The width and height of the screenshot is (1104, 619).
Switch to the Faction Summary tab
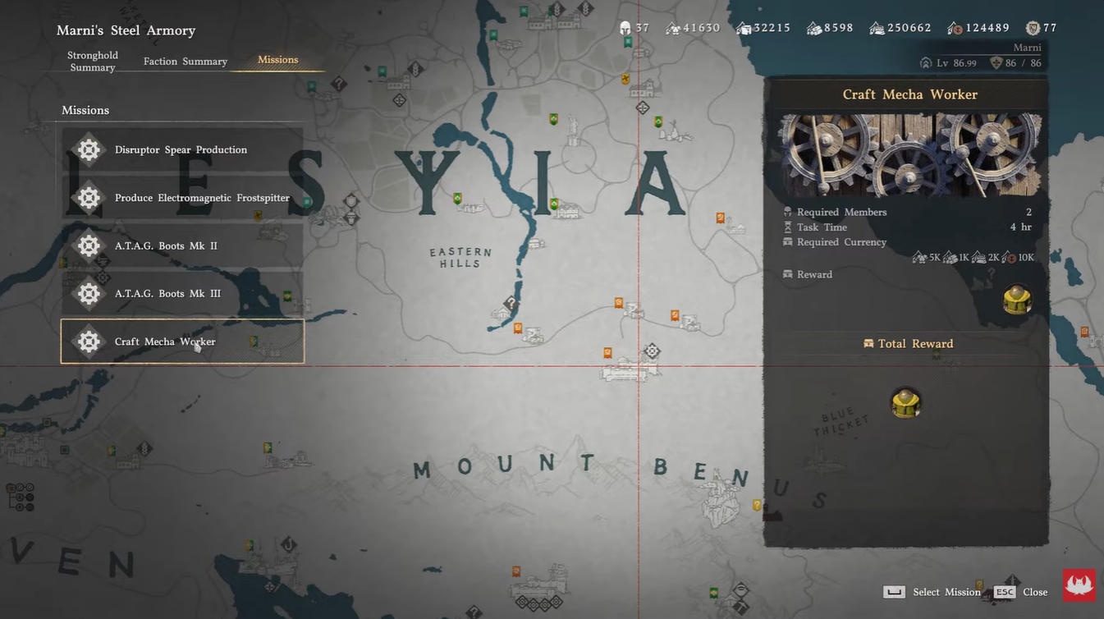click(186, 61)
